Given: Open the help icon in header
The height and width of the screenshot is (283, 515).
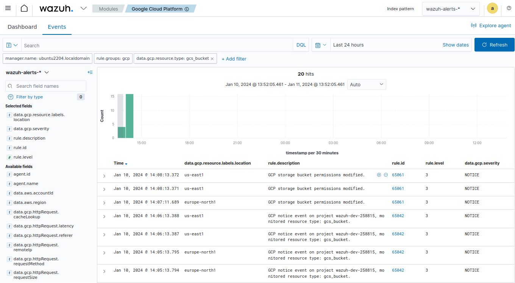Looking at the screenshot, I should click(509, 8).
